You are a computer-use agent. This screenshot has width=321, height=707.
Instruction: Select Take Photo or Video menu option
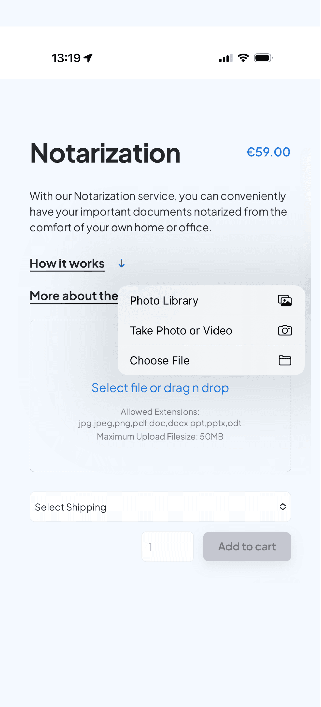pyautogui.click(x=181, y=330)
